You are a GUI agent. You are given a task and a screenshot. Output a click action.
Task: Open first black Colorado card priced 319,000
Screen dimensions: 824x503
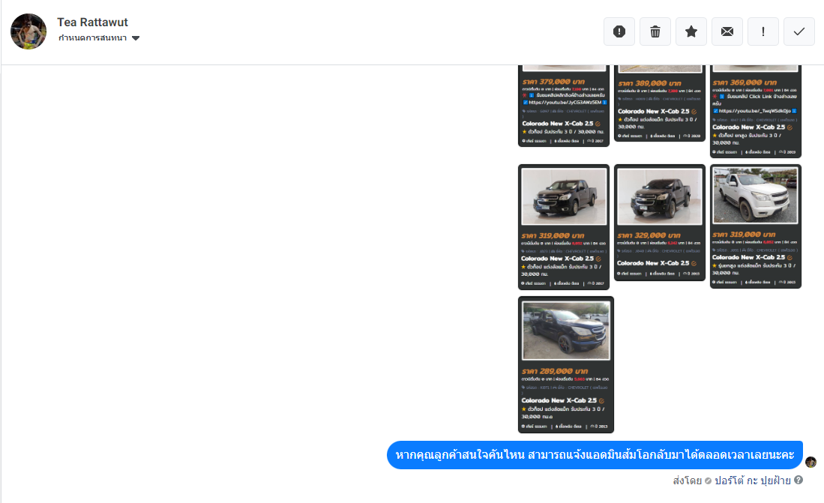(564, 227)
